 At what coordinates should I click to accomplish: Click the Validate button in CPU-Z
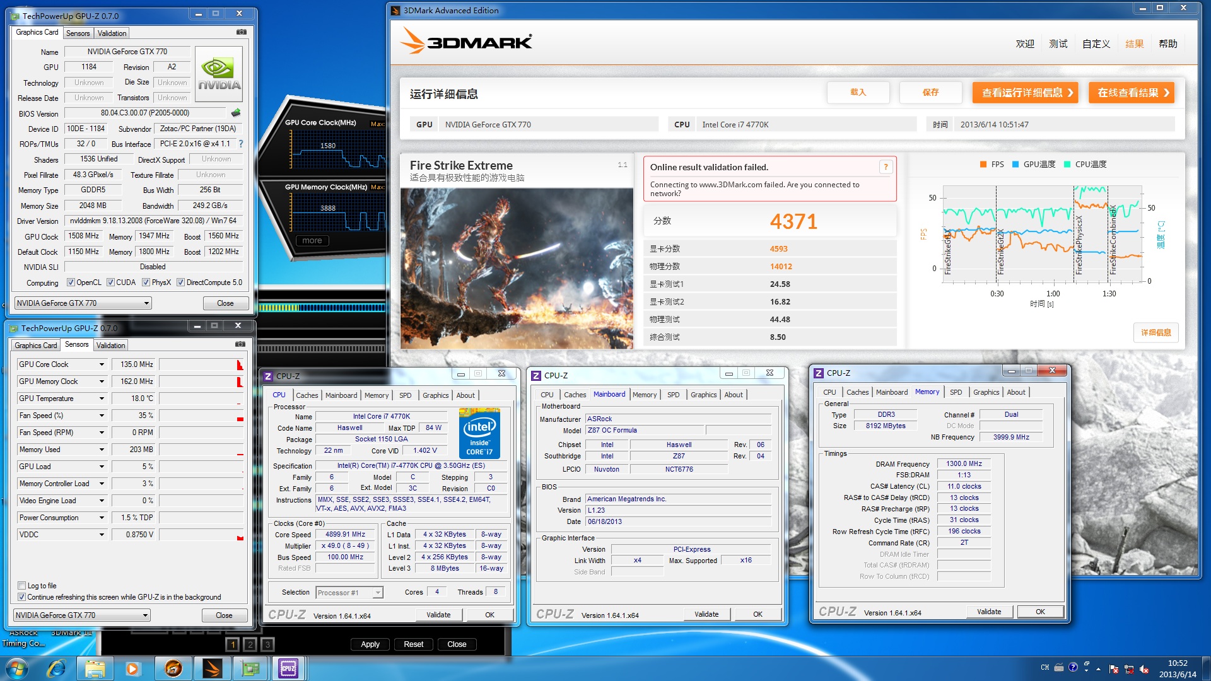pos(438,615)
